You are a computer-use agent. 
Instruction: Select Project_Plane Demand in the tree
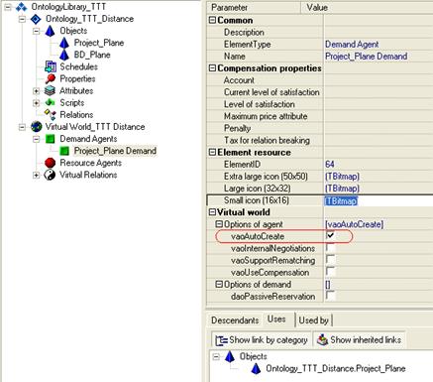pos(115,151)
